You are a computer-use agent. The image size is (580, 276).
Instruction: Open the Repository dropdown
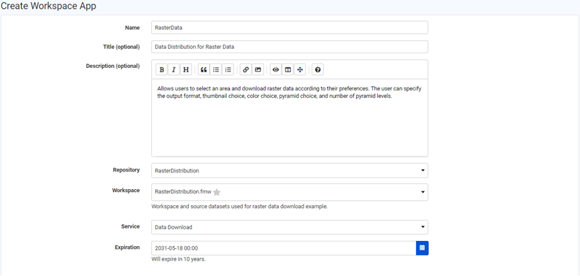tap(290, 171)
